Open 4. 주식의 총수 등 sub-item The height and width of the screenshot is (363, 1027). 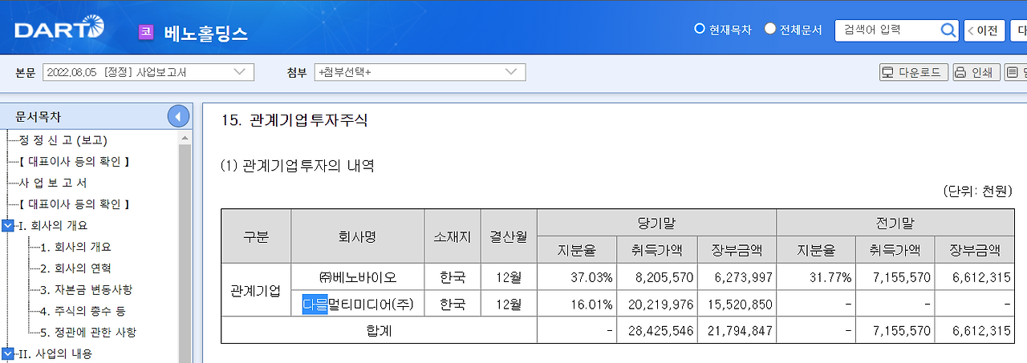point(83,310)
